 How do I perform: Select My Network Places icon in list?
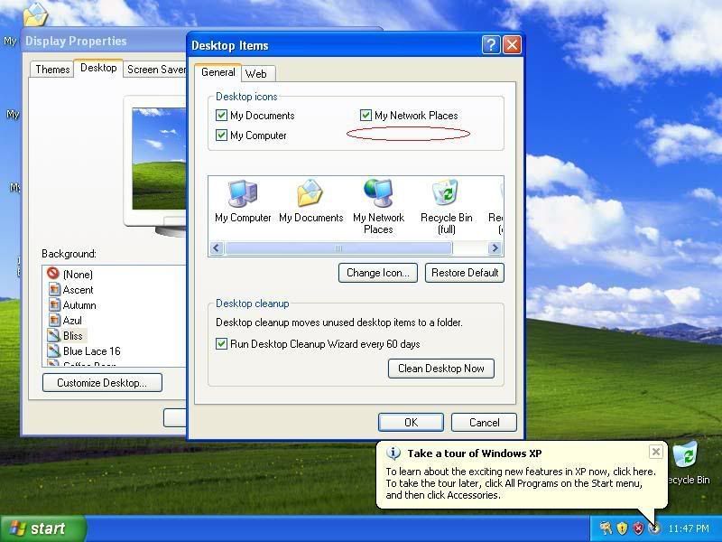click(x=378, y=193)
